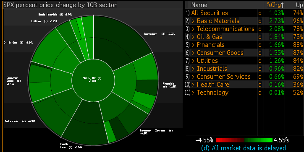Select the All Securities row name
This screenshot has width=304, height=152.
[x=210, y=13]
